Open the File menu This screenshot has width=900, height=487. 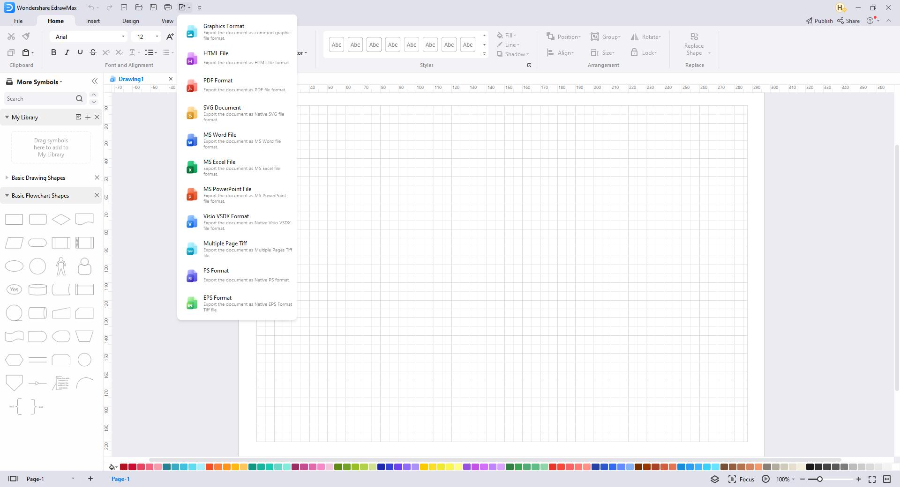click(x=18, y=21)
